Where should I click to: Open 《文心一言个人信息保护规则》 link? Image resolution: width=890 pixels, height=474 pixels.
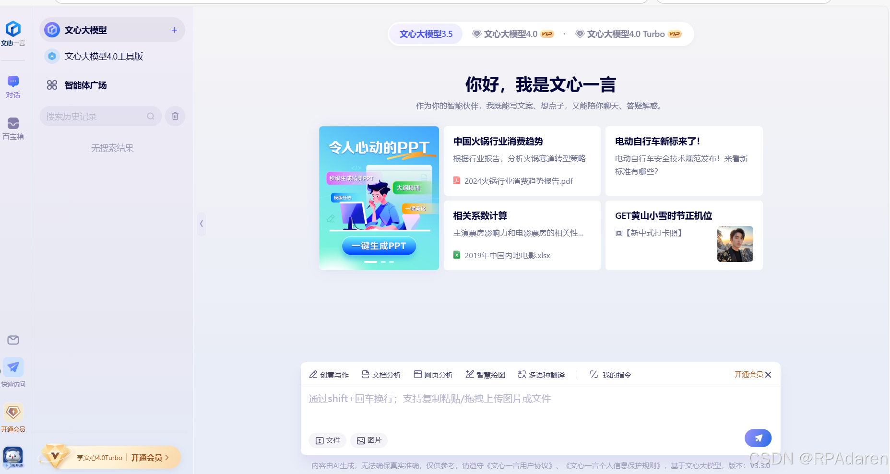click(x=614, y=465)
